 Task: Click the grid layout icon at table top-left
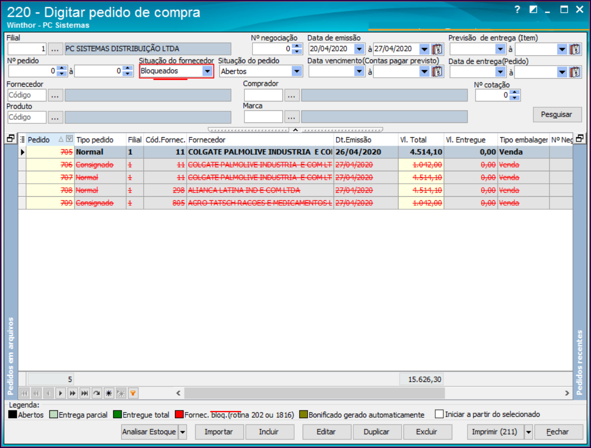[x=11, y=139]
